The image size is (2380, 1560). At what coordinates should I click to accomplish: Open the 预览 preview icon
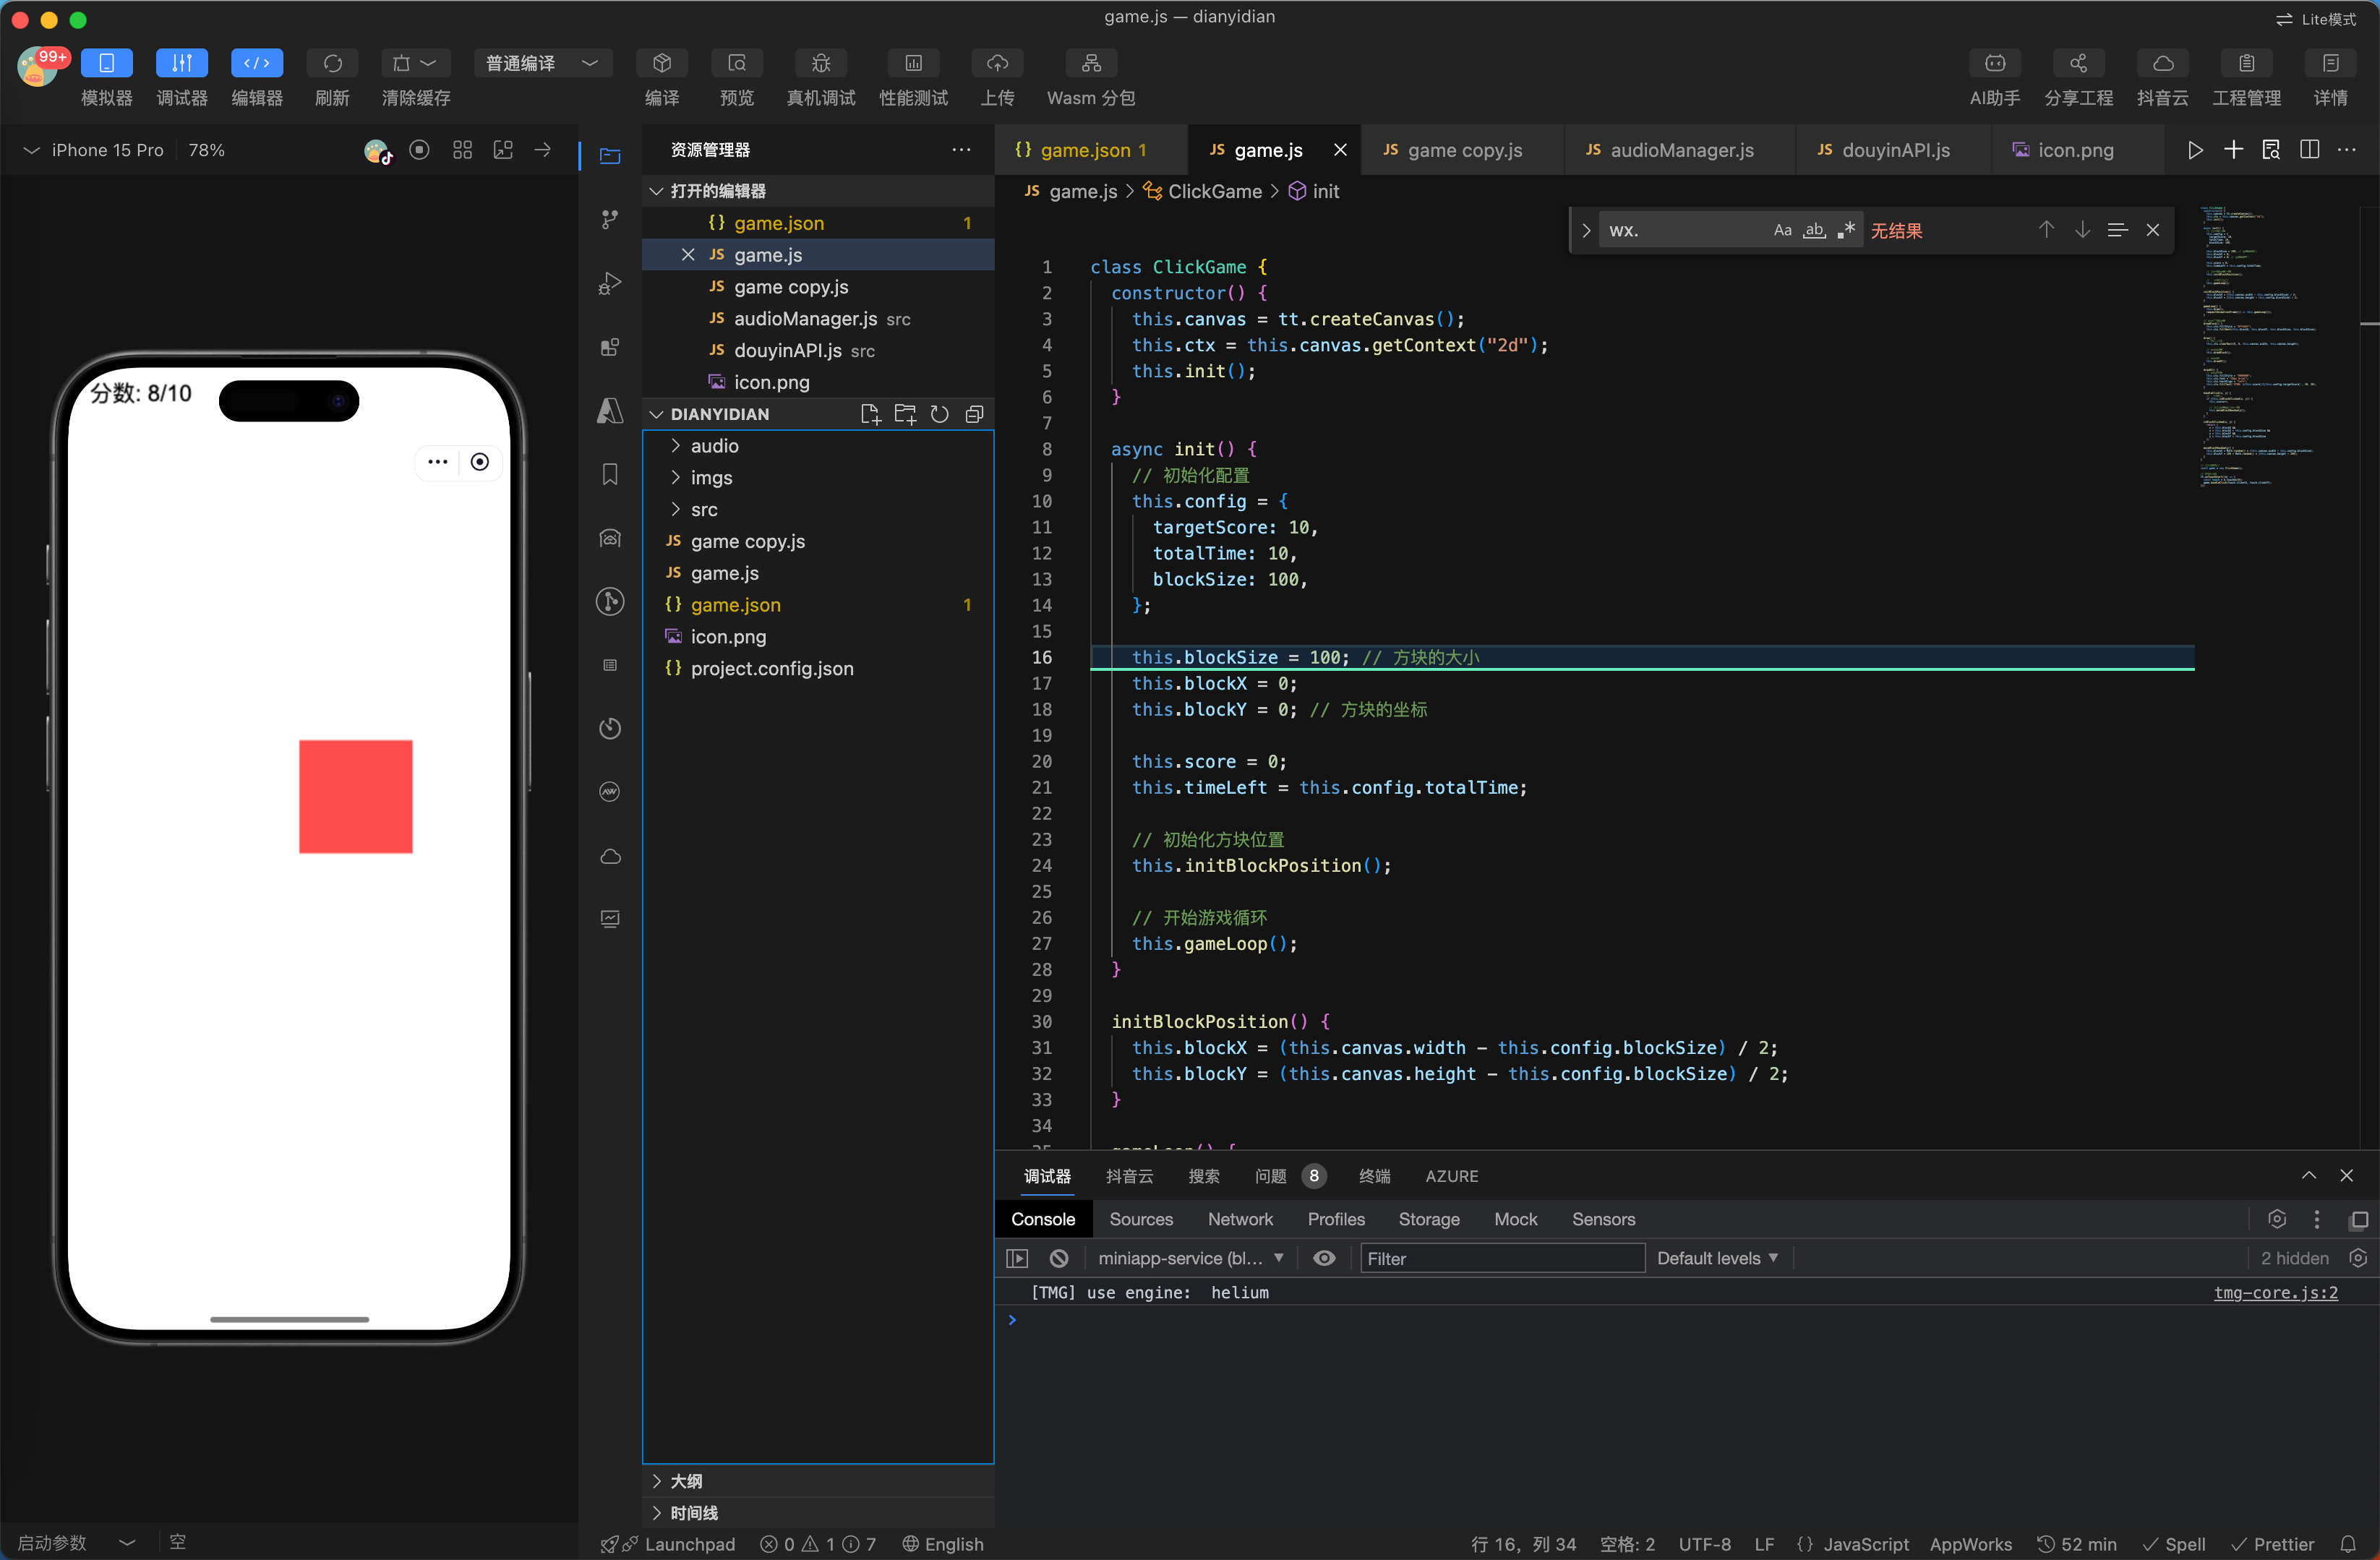[x=736, y=64]
